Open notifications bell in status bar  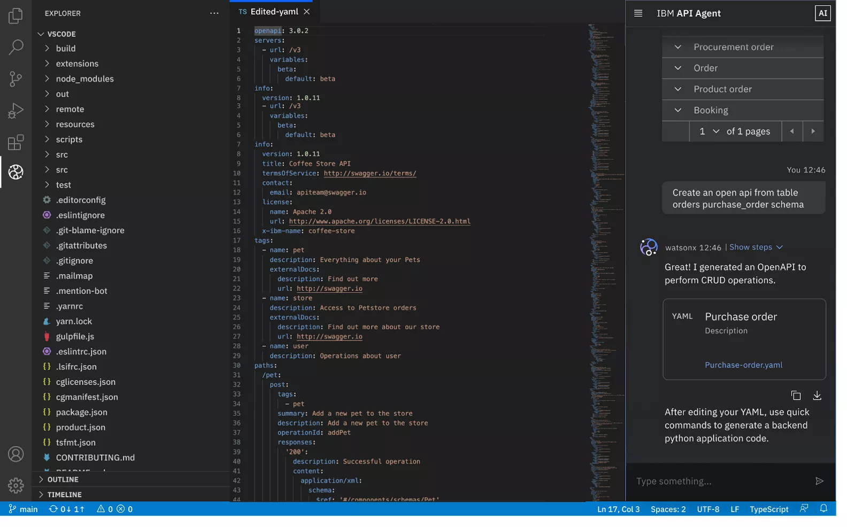[x=823, y=509]
